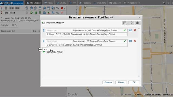Switch to the Водители tab
This screenshot has height=97, width=173.
tap(100, 3)
